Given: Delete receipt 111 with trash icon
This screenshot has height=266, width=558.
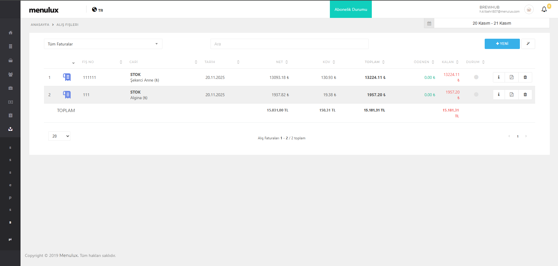Looking at the screenshot, I should click(x=525, y=94).
